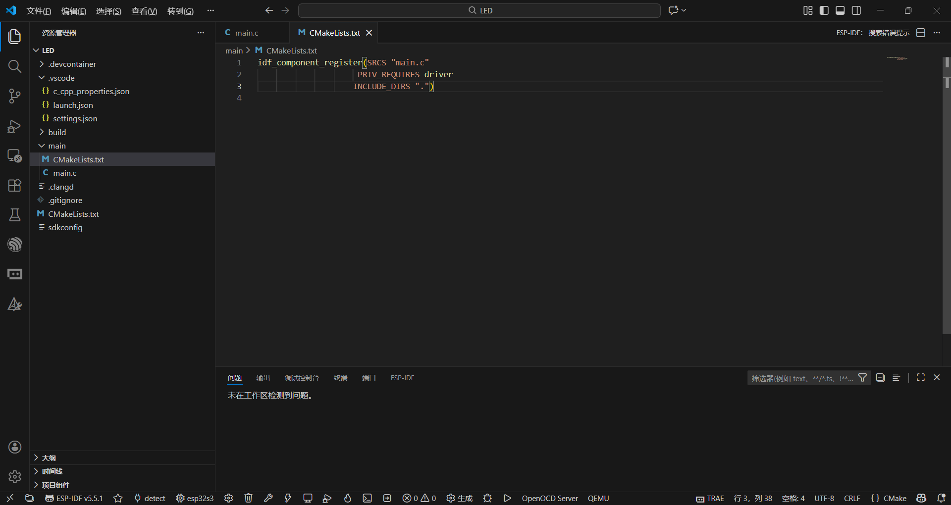Click the flash device lightning icon
The image size is (951, 505).
[288, 498]
